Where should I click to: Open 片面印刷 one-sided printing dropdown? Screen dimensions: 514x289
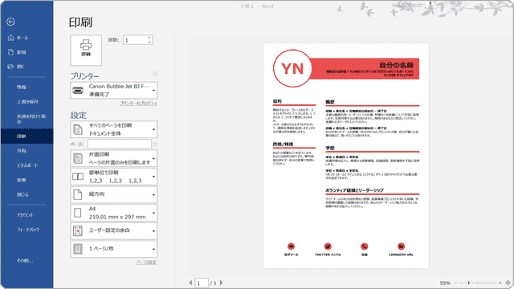114,158
